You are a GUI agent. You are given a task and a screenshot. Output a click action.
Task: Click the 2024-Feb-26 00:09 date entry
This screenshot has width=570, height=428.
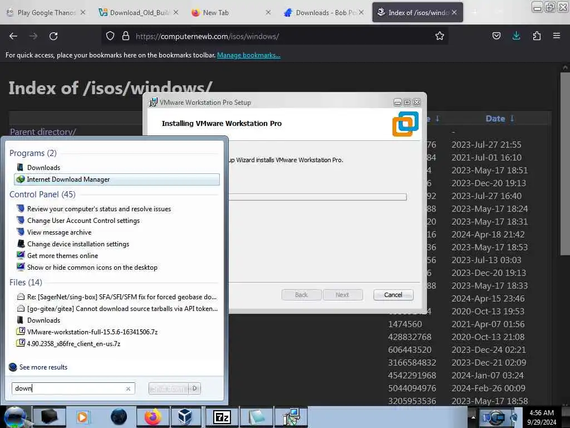click(x=488, y=388)
